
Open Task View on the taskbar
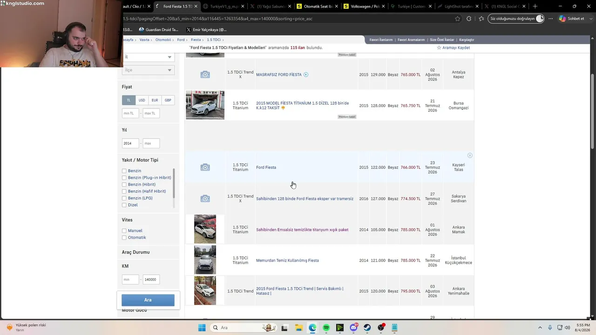285,328
